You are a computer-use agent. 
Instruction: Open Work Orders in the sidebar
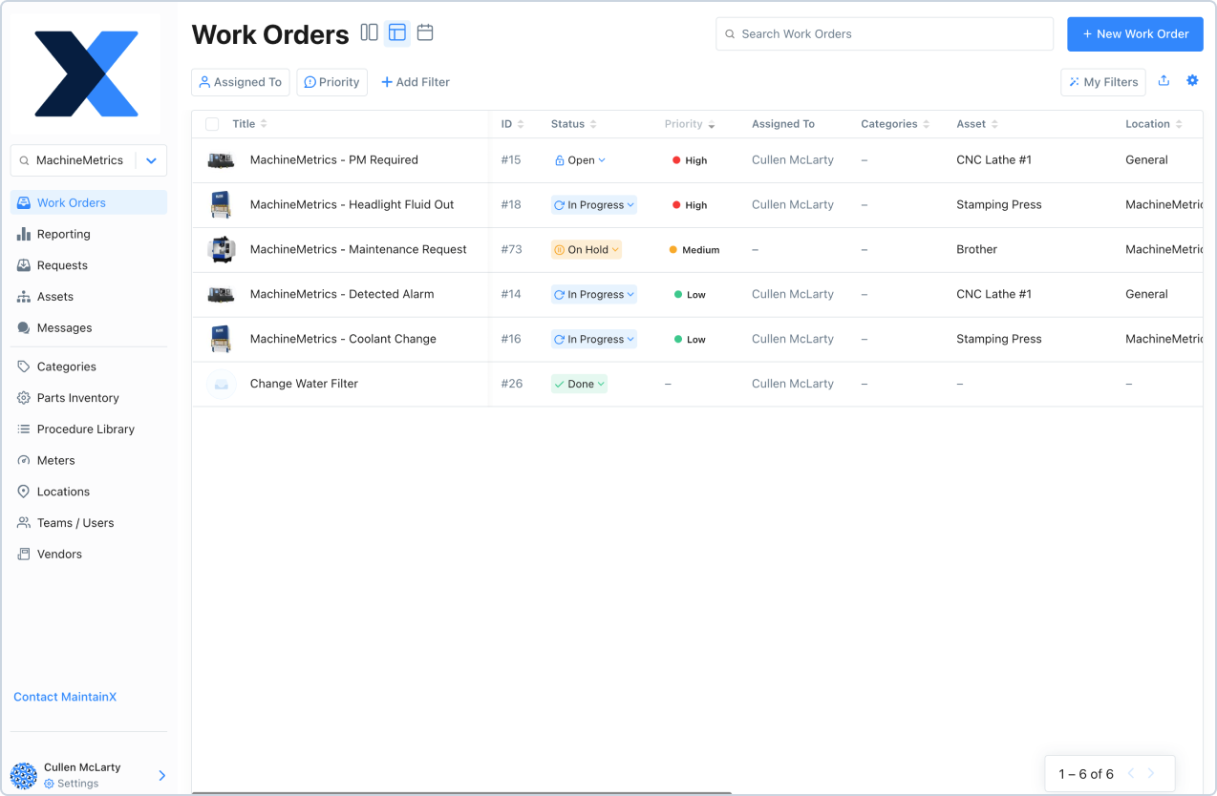[x=89, y=202]
